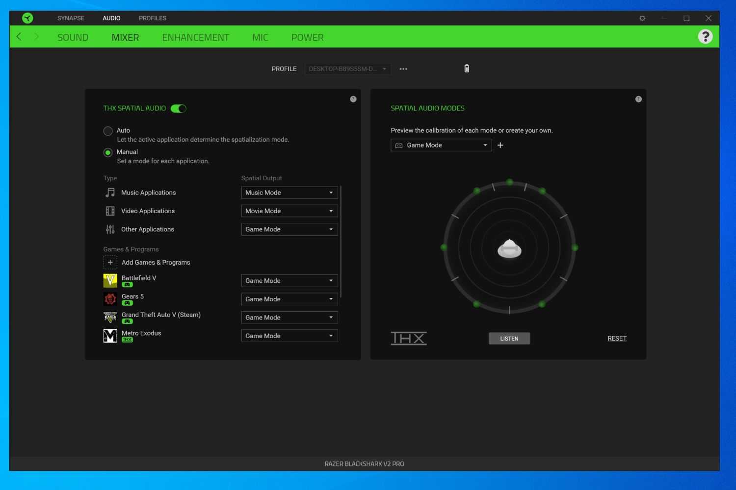Click the Razer Blackshark V2 Pro label
Viewport: 736px width, 490px height.
[x=364, y=464]
